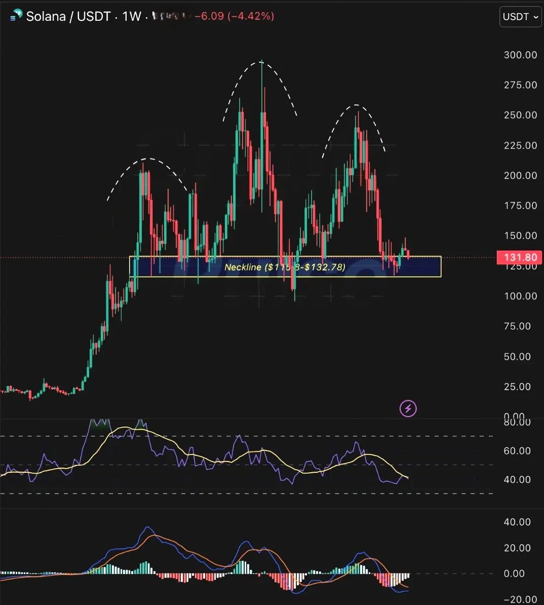Click the 300.00 price axis label

521,55
